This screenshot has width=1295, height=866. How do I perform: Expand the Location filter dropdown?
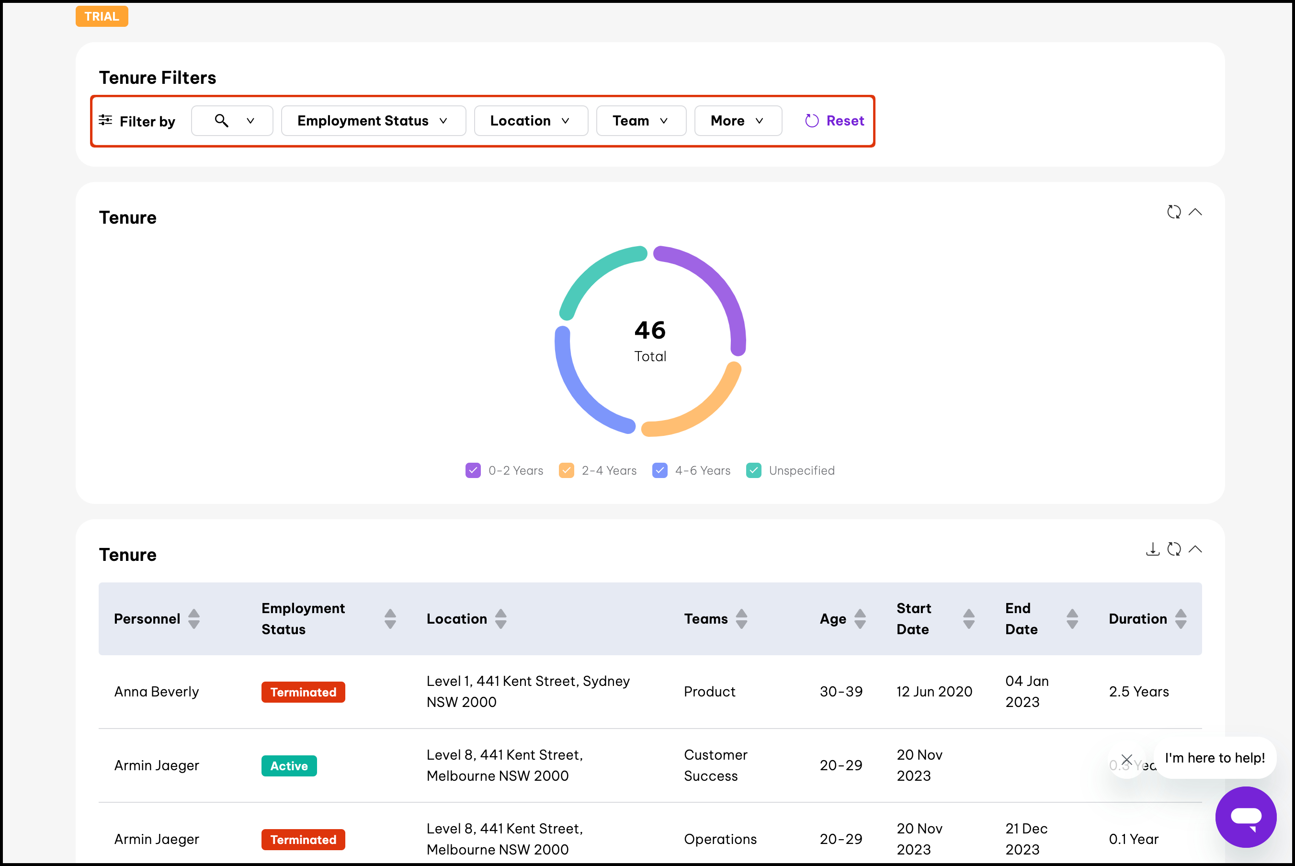pyautogui.click(x=530, y=121)
